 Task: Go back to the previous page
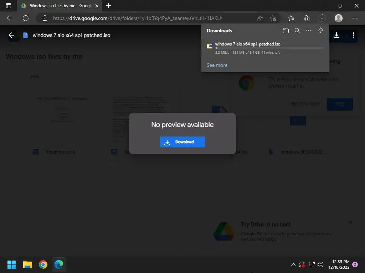(10, 18)
